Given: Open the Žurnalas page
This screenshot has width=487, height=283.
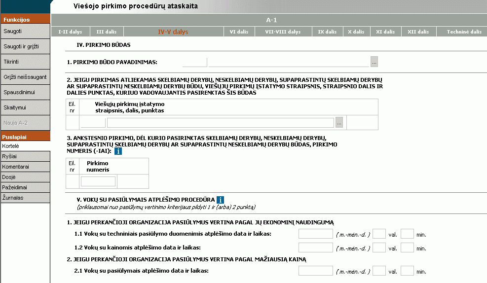Looking at the screenshot, I should 25,198.
